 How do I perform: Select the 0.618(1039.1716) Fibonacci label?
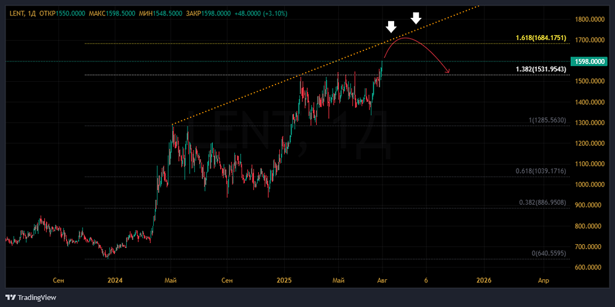click(x=541, y=171)
